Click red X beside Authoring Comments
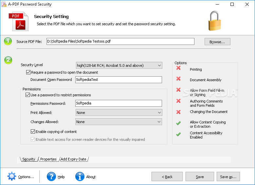255x185 pixels. pos(178,101)
